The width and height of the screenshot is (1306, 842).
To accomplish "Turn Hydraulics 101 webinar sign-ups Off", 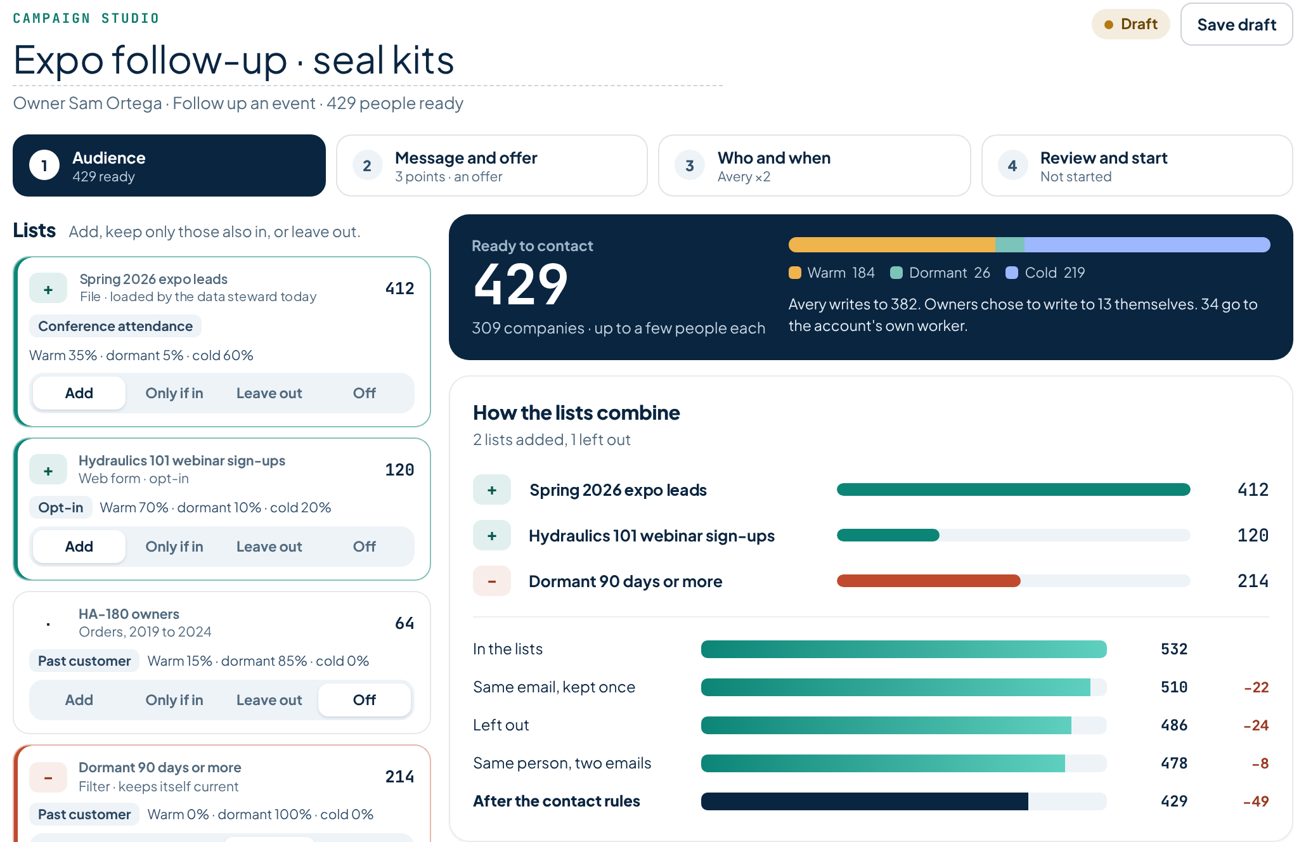I will (x=365, y=547).
